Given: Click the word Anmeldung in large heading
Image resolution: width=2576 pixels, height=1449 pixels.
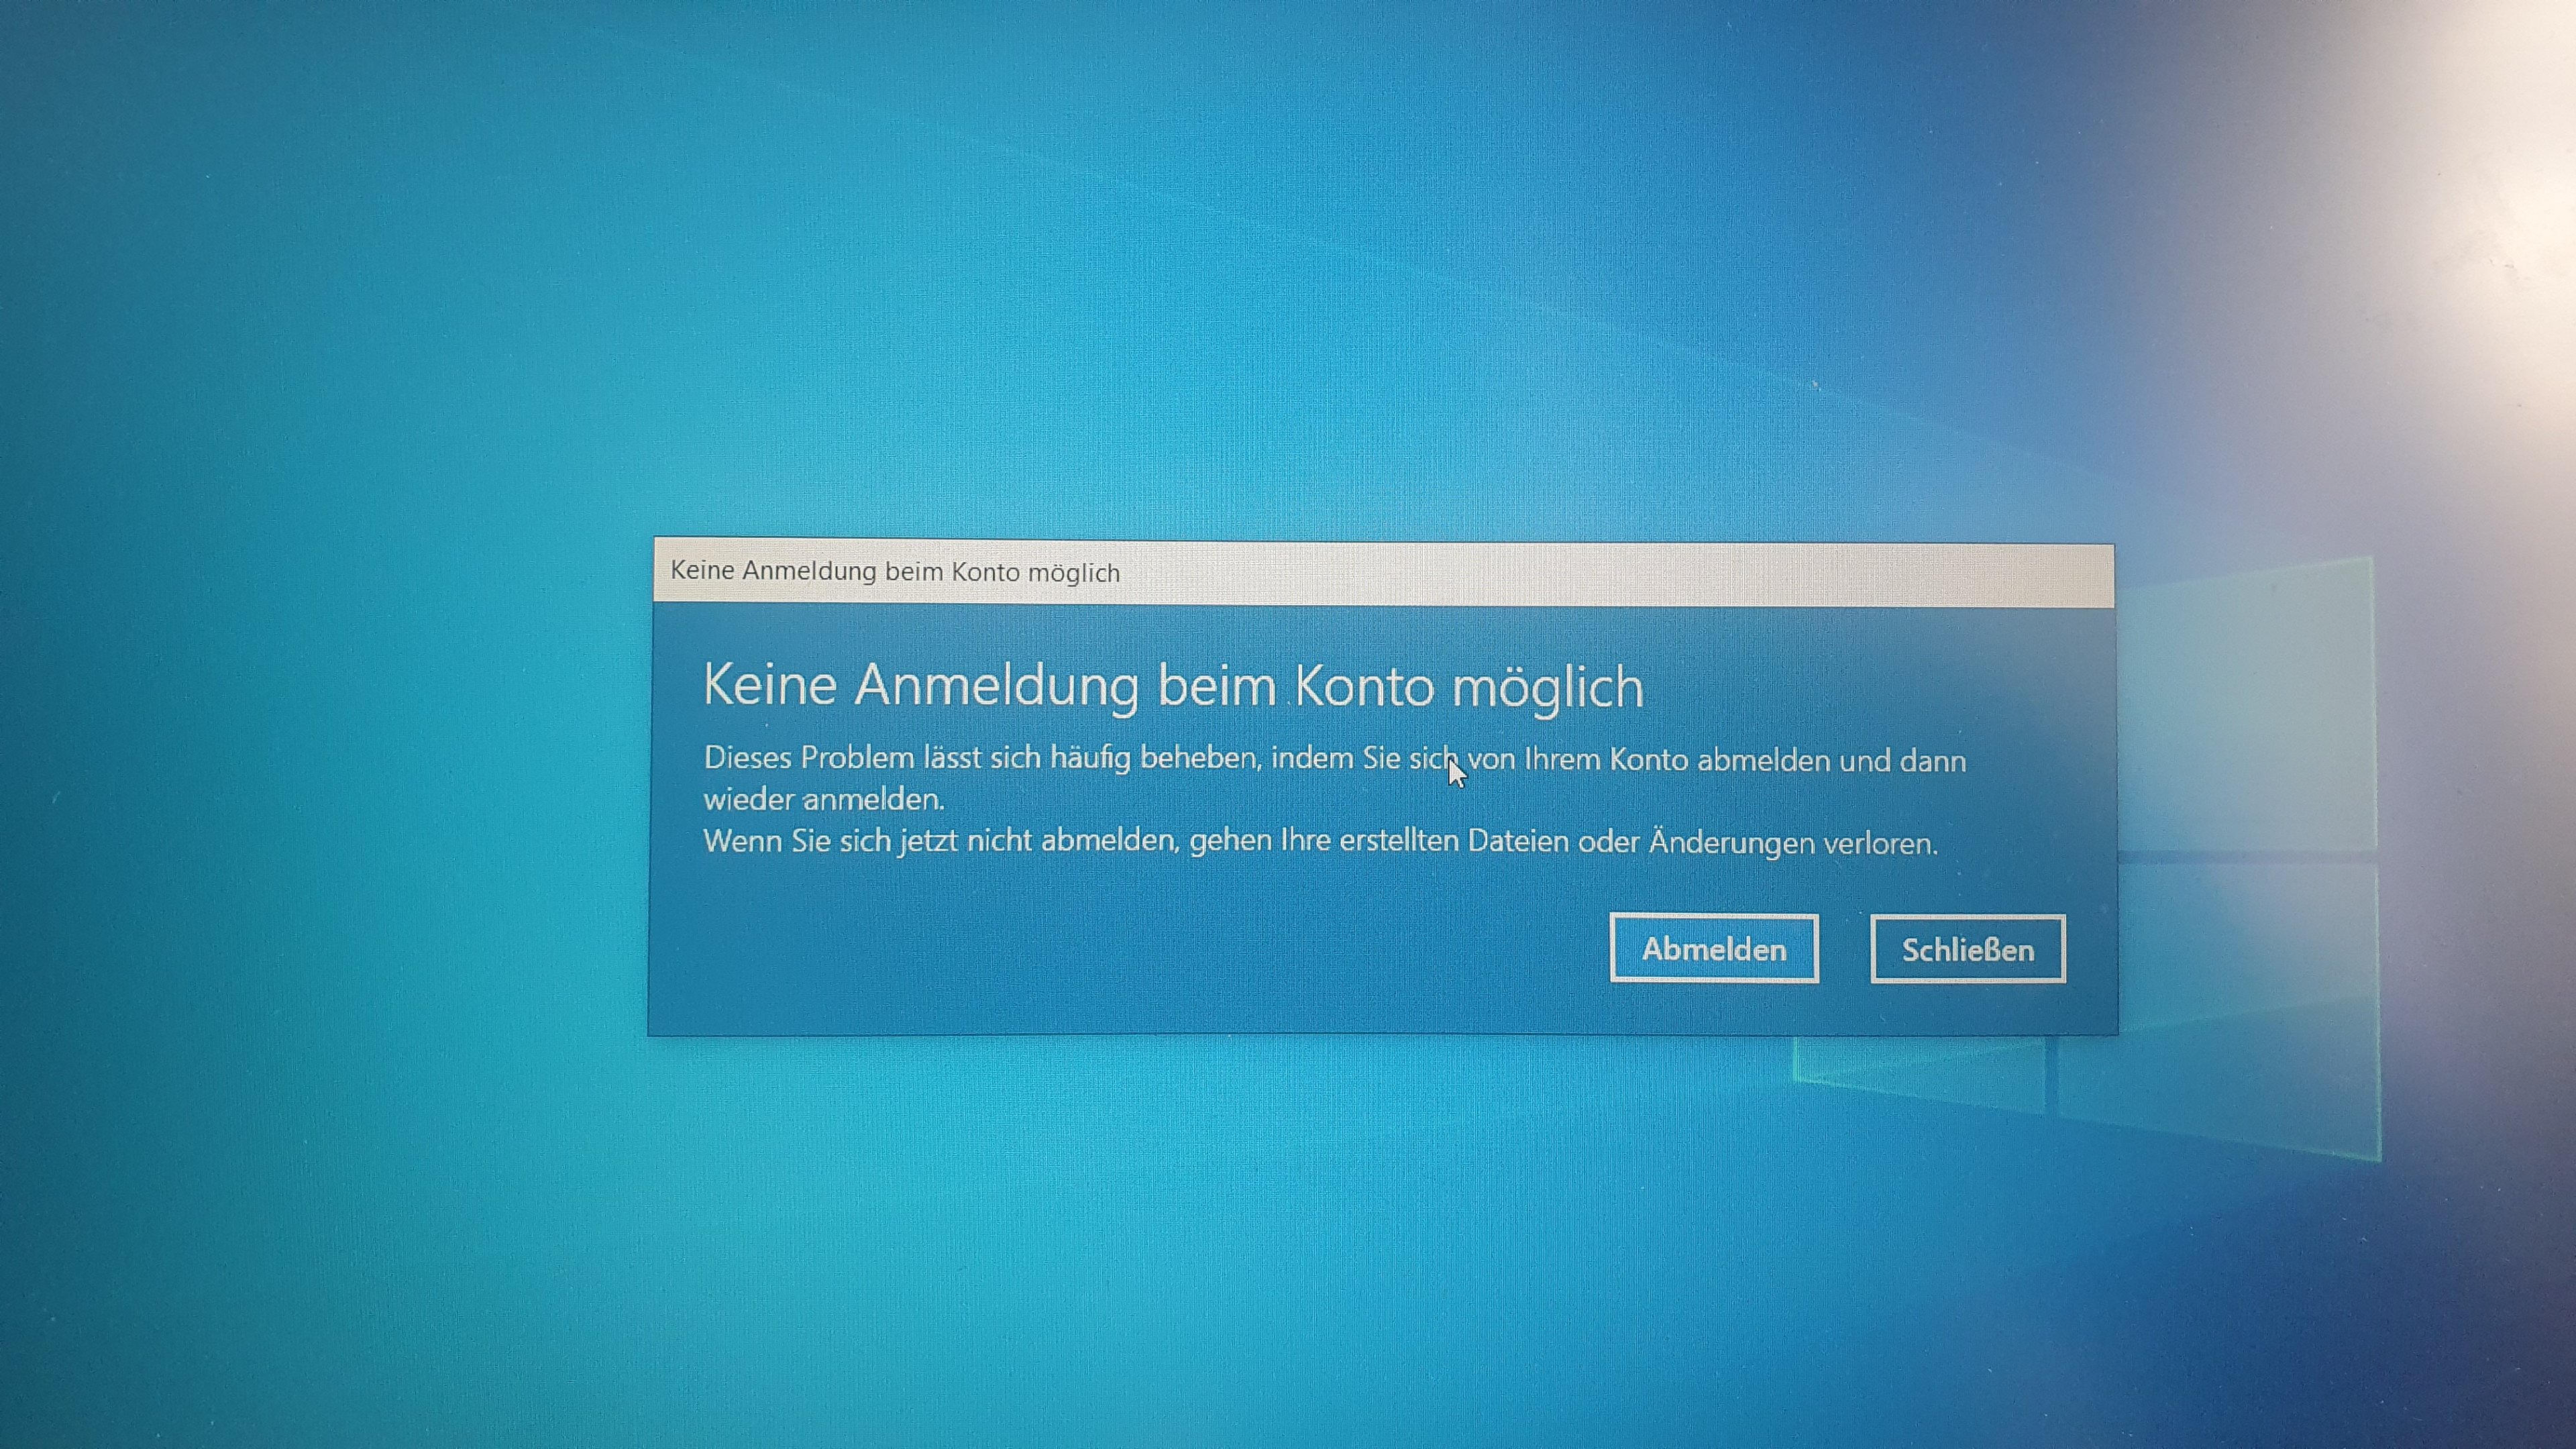Looking at the screenshot, I should pyautogui.click(x=996, y=686).
